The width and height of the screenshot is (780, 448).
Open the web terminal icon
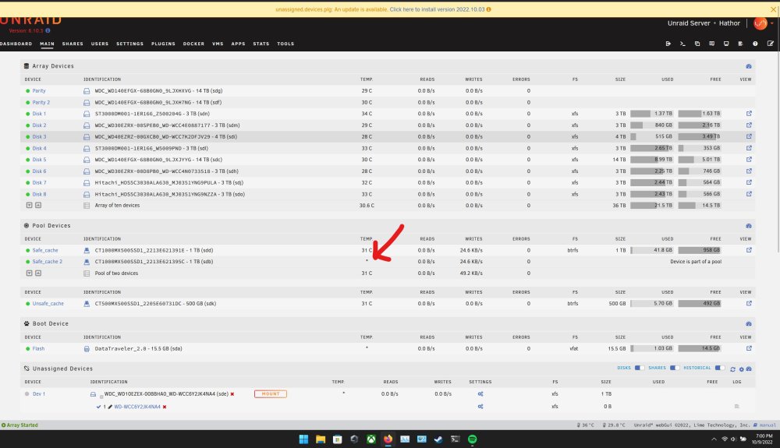tap(682, 44)
